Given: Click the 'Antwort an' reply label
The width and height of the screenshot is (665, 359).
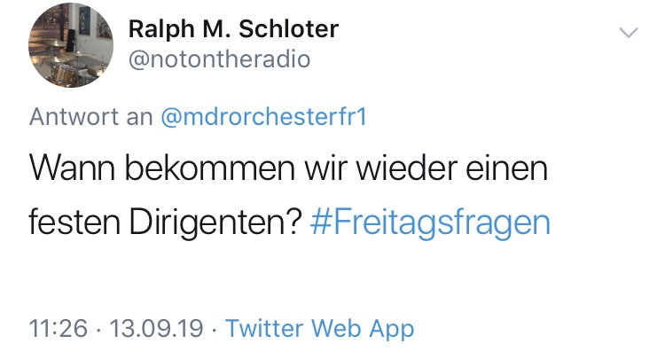Looking at the screenshot, I should 91,118.
